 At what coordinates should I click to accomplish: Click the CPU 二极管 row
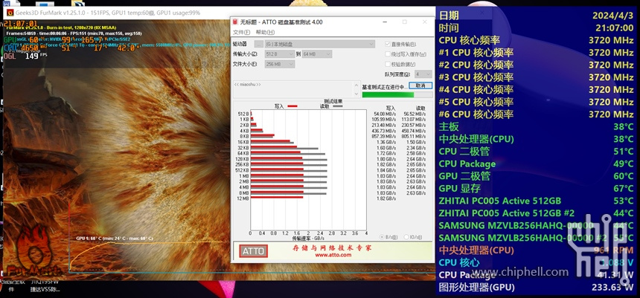click(x=536, y=152)
